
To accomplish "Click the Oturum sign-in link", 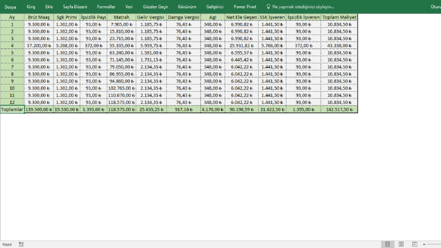I will point(435,7).
